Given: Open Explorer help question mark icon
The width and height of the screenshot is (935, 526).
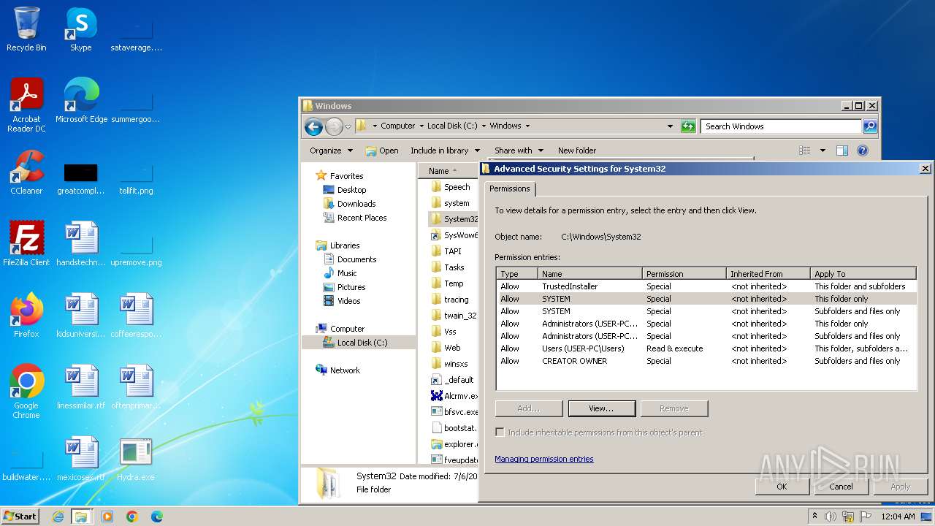Looking at the screenshot, I should click(x=863, y=150).
